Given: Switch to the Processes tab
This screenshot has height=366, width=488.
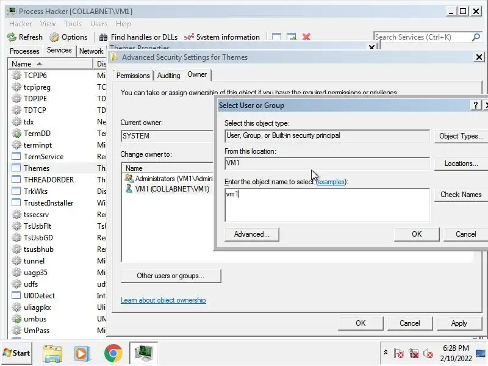Looking at the screenshot, I should coord(24,51).
